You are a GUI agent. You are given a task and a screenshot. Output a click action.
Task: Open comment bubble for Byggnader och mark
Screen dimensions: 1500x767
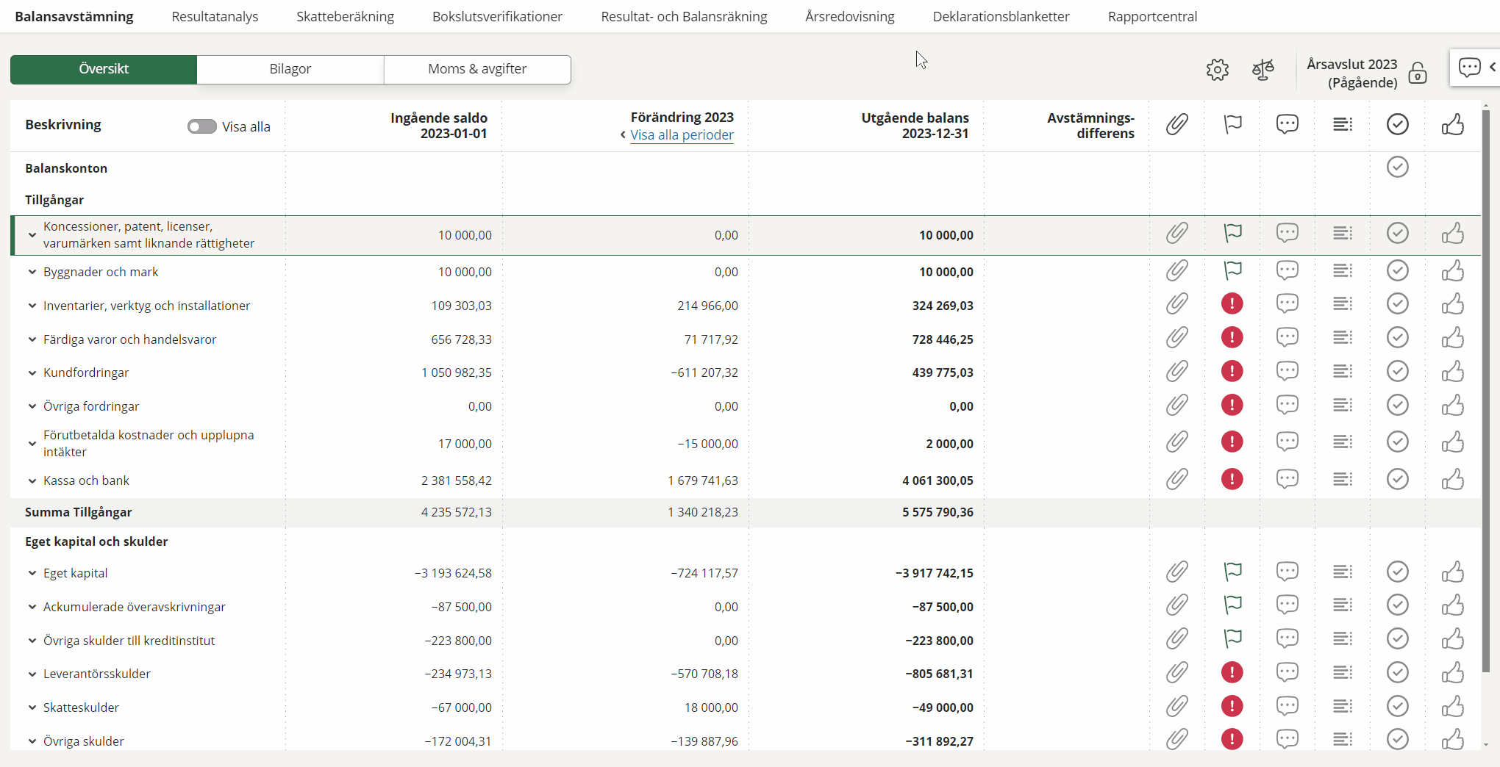pos(1287,271)
